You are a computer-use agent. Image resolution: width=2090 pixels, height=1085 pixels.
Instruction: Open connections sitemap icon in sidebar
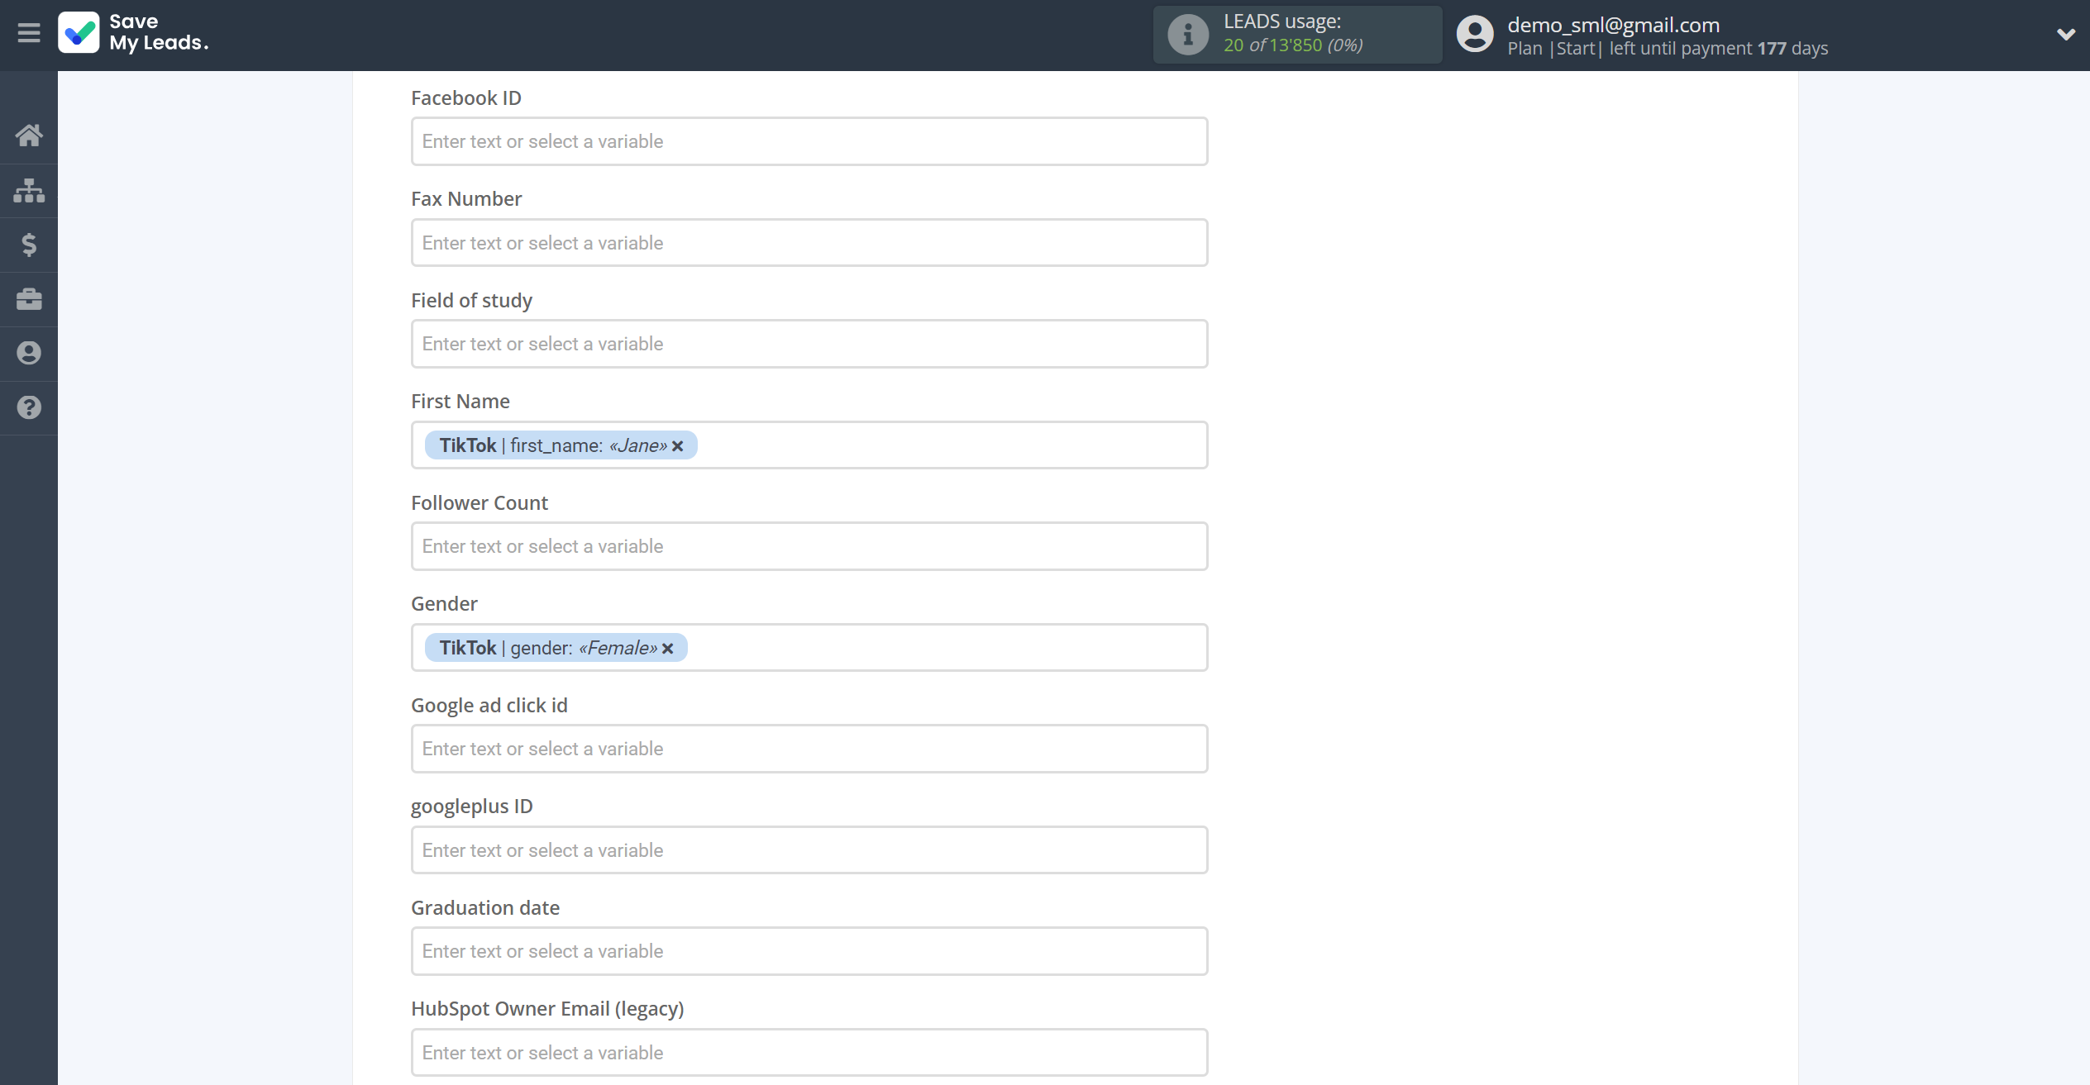[29, 190]
